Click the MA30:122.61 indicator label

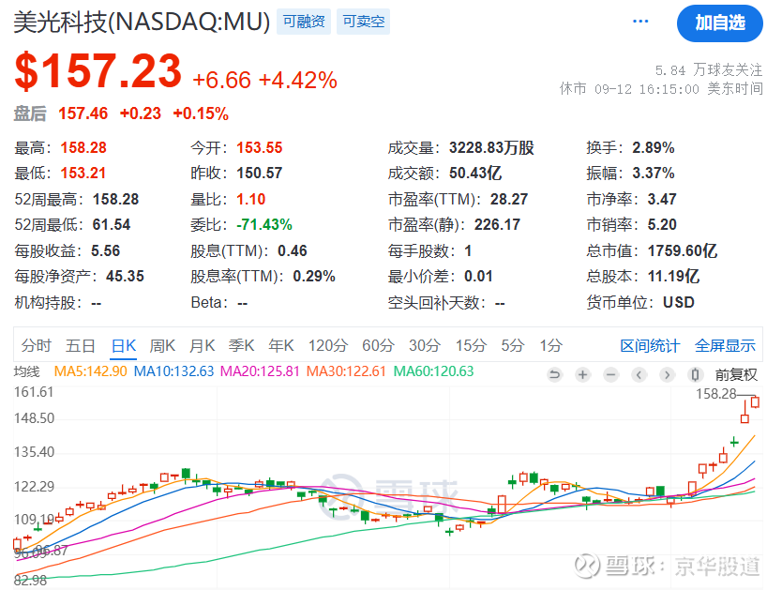[346, 371]
